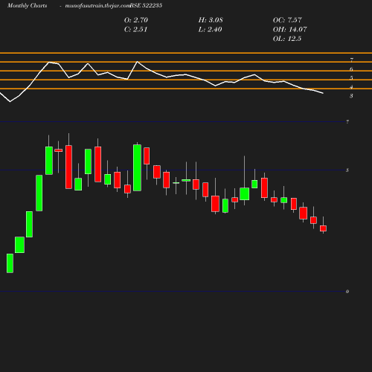
Task: Click the 'OC: 7.57' value
Action: 287,20
